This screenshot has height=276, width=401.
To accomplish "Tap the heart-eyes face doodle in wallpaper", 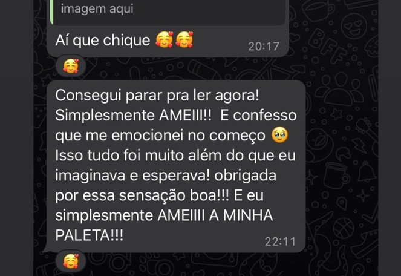I will pos(354,25).
